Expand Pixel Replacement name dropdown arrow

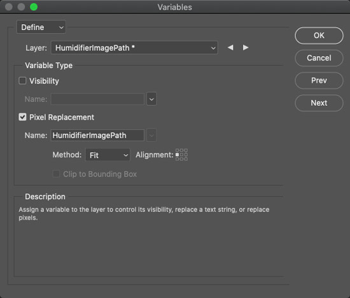151,135
